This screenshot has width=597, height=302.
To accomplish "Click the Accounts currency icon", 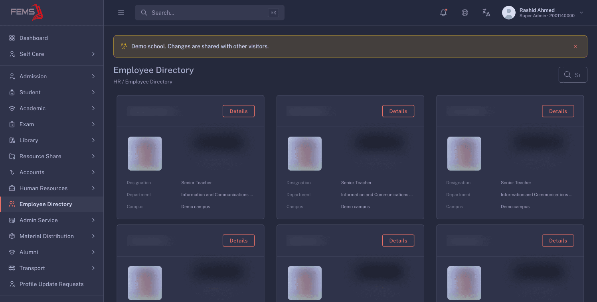I will point(12,172).
